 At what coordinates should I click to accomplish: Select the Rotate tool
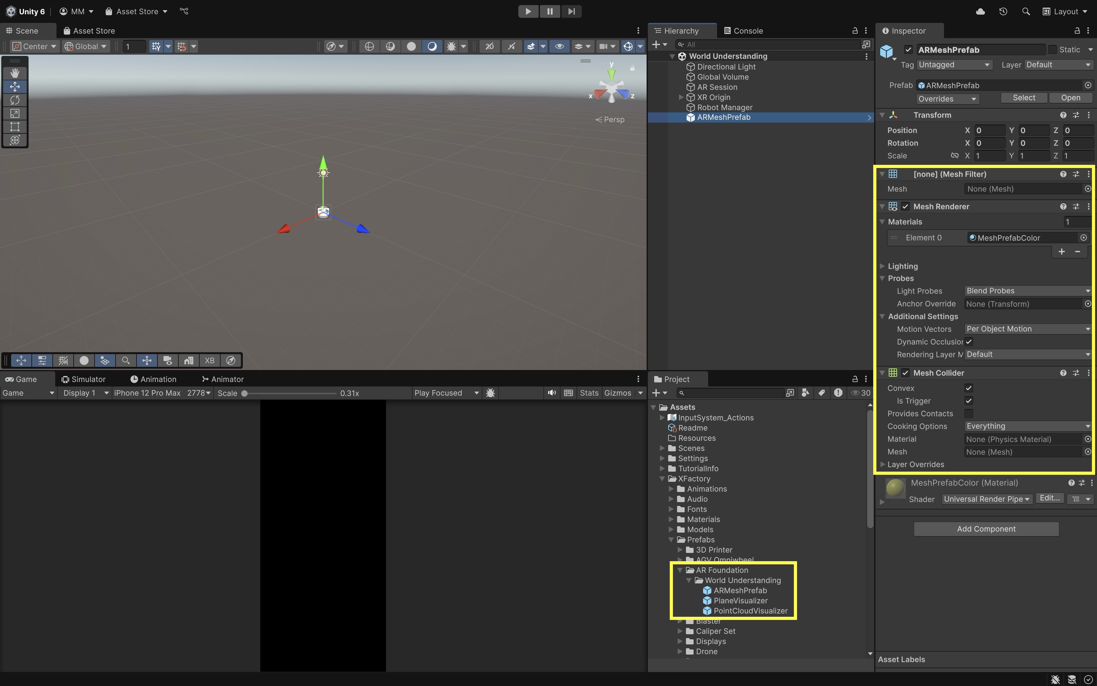15,100
